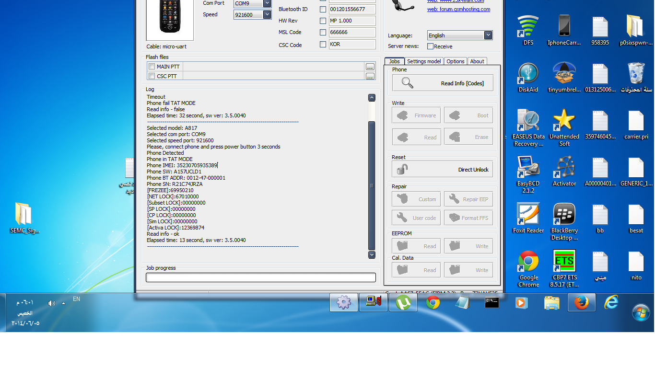Open the Options tab
The height and width of the screenshot is (368, 655).
(x=456, y=61)
